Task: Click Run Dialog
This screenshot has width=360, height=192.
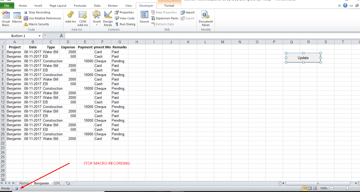Action: [125, 24]
